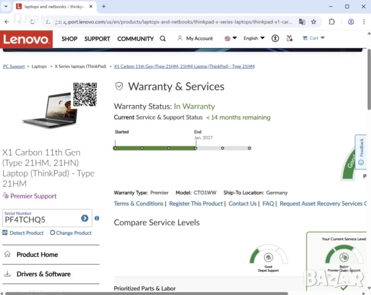Click the warranty timeline End marker

(195, 148)
